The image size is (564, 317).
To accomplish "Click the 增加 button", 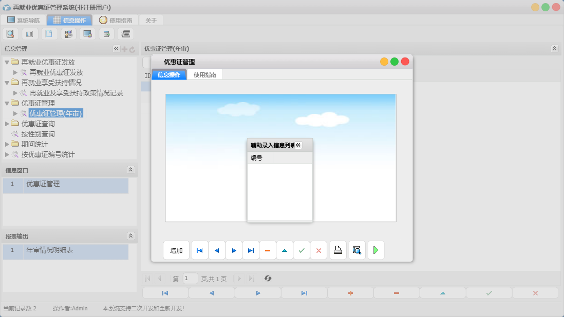I will pyautogui.click(x=176, y=250).
